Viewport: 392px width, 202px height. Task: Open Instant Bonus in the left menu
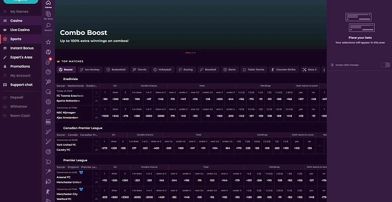pyautogui.click(x=21, y=48)
